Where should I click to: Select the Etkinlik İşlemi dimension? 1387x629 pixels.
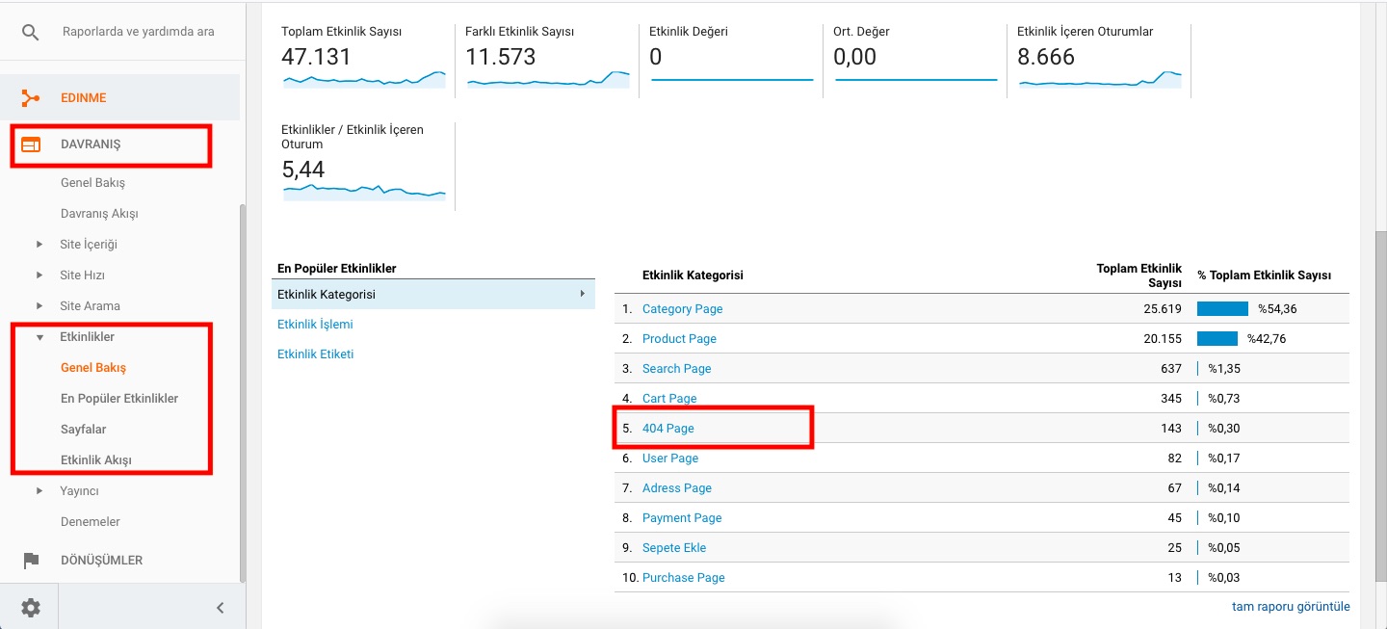pos(315,325)
